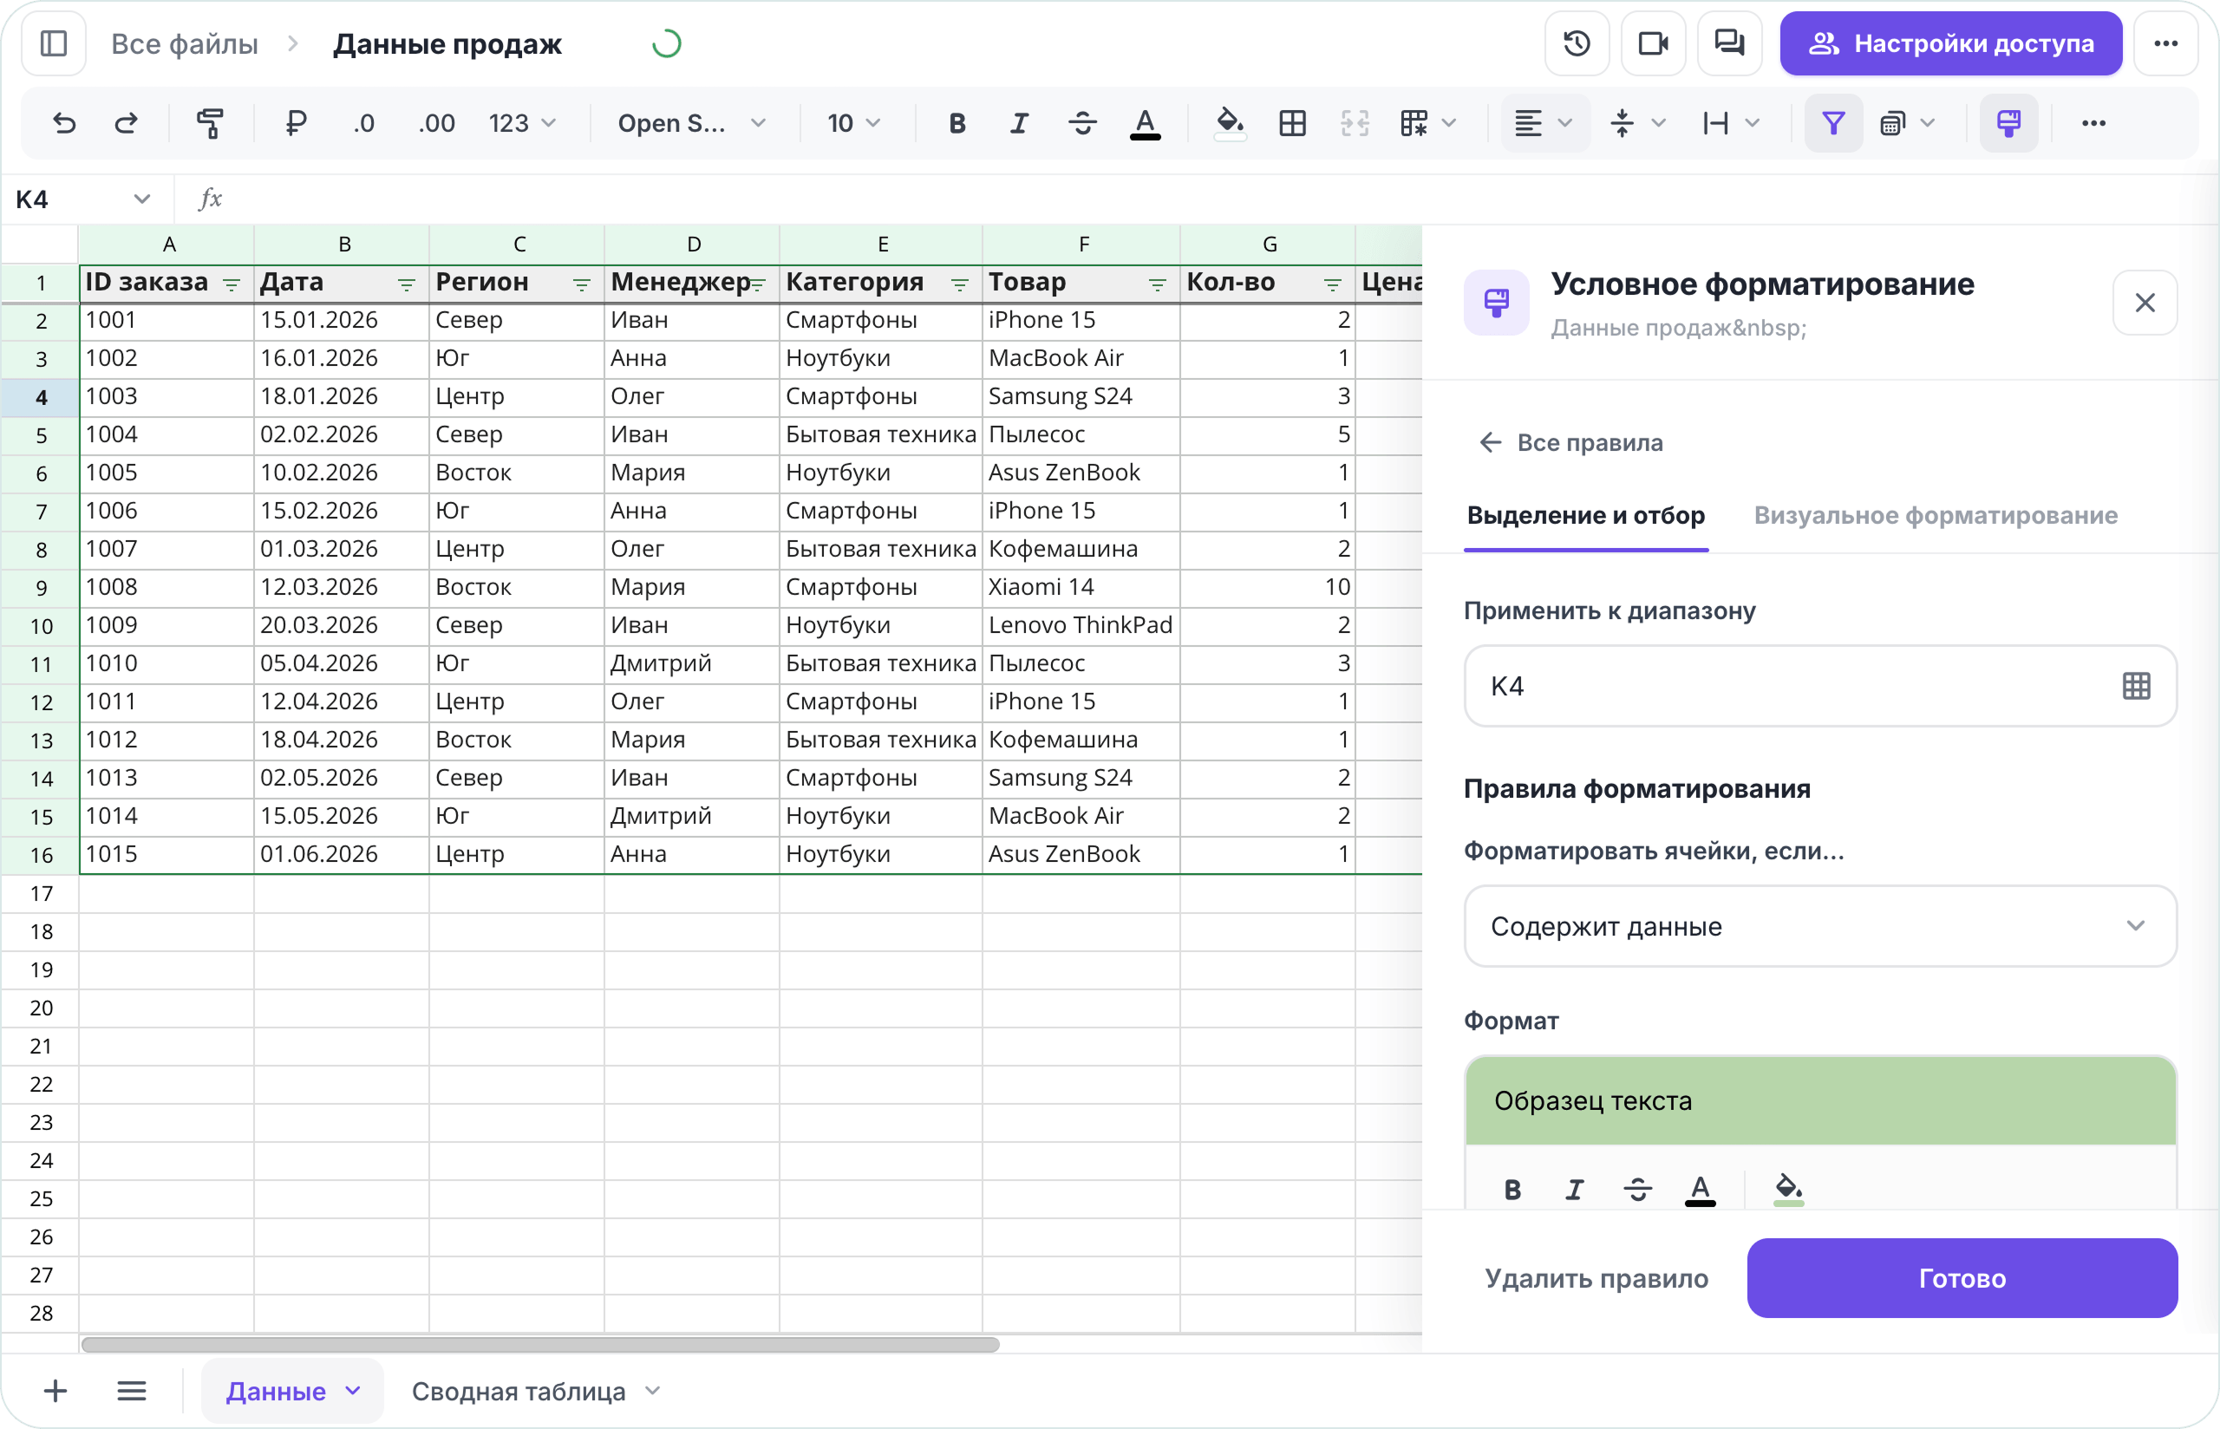The width and height of the screenshot is (2220, 1429).
Task: Click the Готово button
Action: [1962, 1279]
